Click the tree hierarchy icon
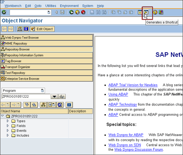This screenshot has height=155, width=183. pyautogui.click(x=44, y=105)
